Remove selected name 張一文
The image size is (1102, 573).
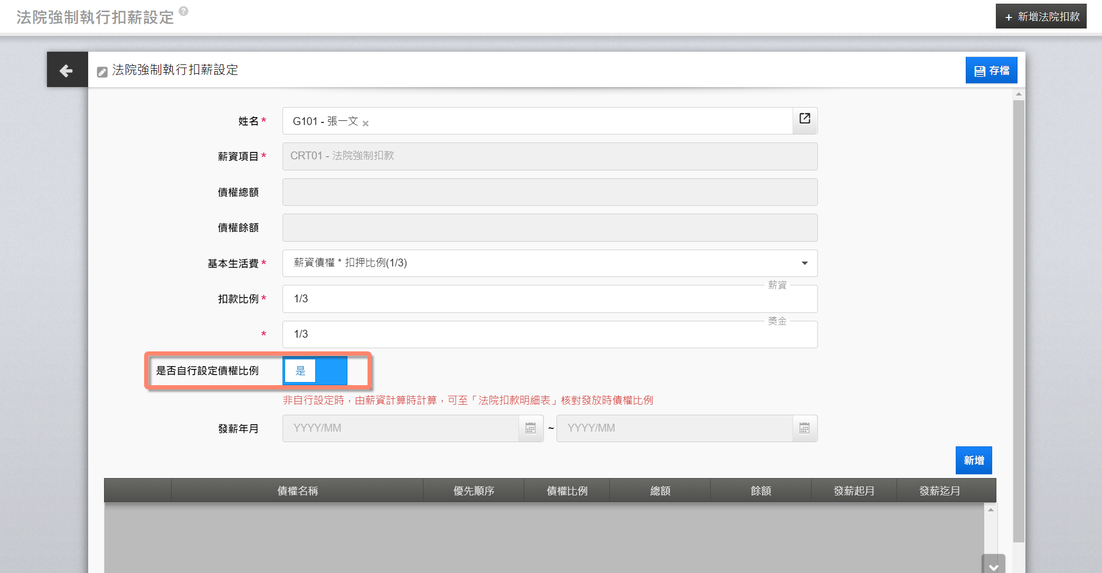365,123
